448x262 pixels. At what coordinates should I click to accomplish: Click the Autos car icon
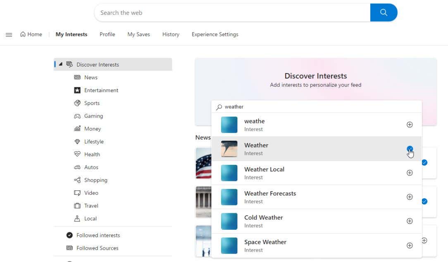coord(77,167)
